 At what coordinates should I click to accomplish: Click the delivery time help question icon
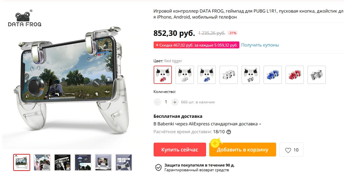pyautogui.click(x=229, y=132)
